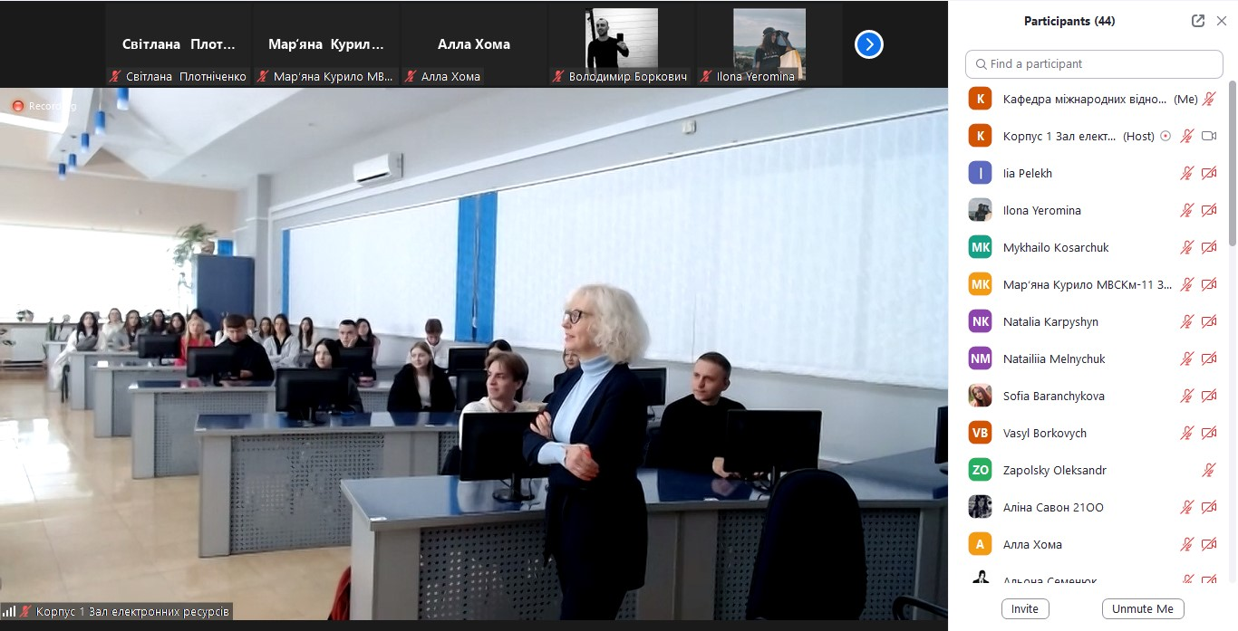Click video-off icon for Ilona Yeromina row
1238x631 pixels.
[x=1209, y=210]
